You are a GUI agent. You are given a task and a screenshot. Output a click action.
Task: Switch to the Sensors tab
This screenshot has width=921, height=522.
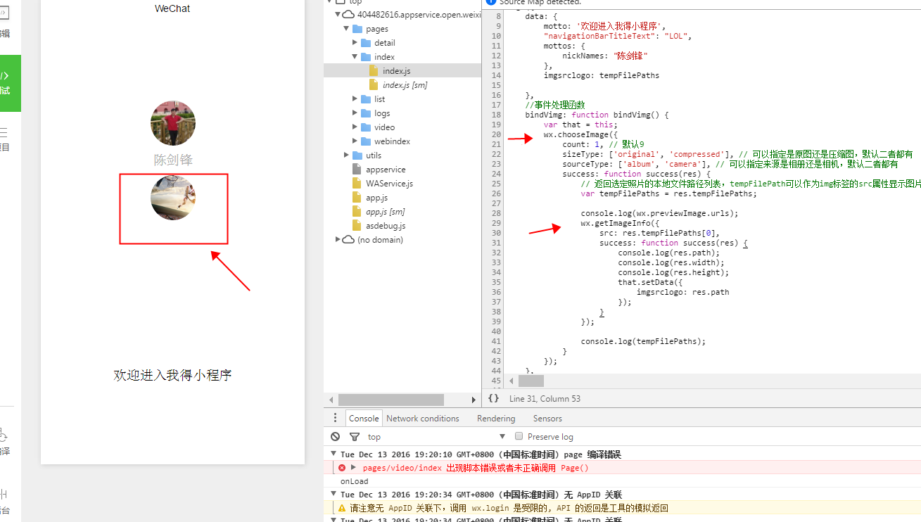pyautogui.click(x=547, y=418)
